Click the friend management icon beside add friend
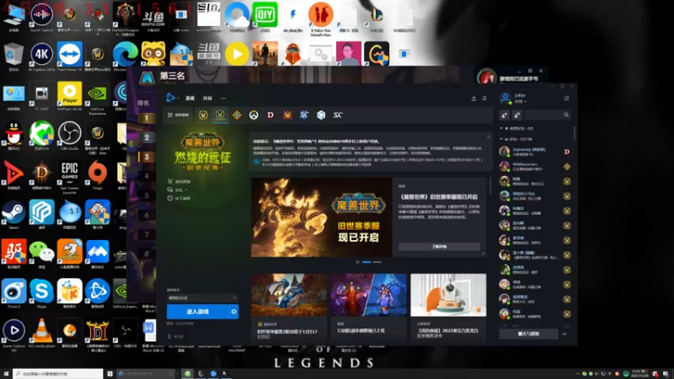Screen dimensions: 674x379 pyautogui.click(x=516, y=115)
